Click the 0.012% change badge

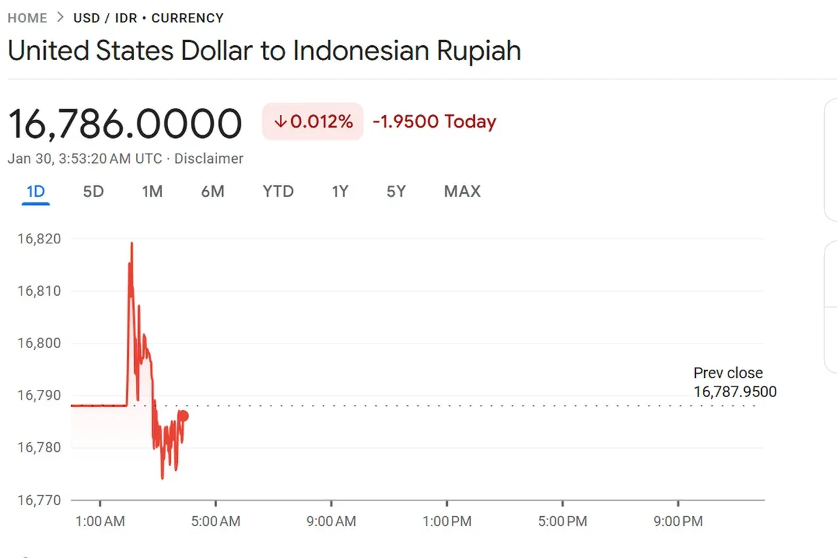click(x=313, y=122)
